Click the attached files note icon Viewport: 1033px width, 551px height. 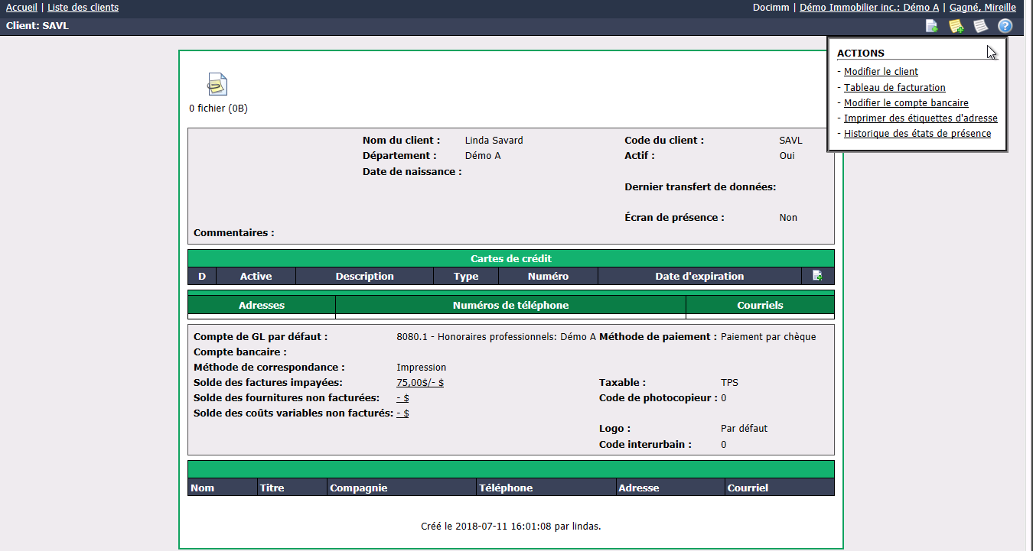[x=217, y=84]
